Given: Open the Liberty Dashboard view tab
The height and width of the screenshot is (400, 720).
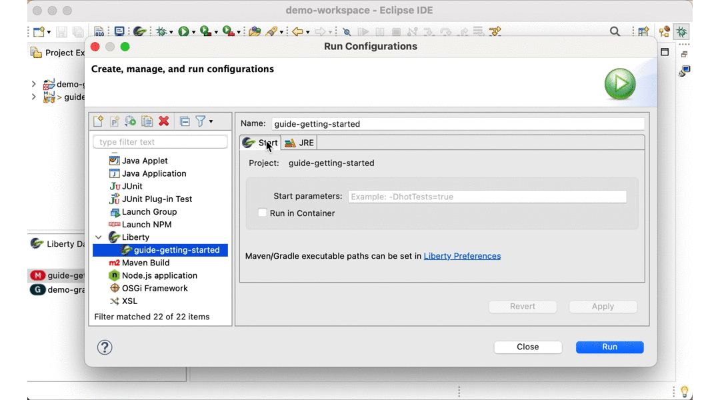Looking at the screenshot, I should 57,244.
